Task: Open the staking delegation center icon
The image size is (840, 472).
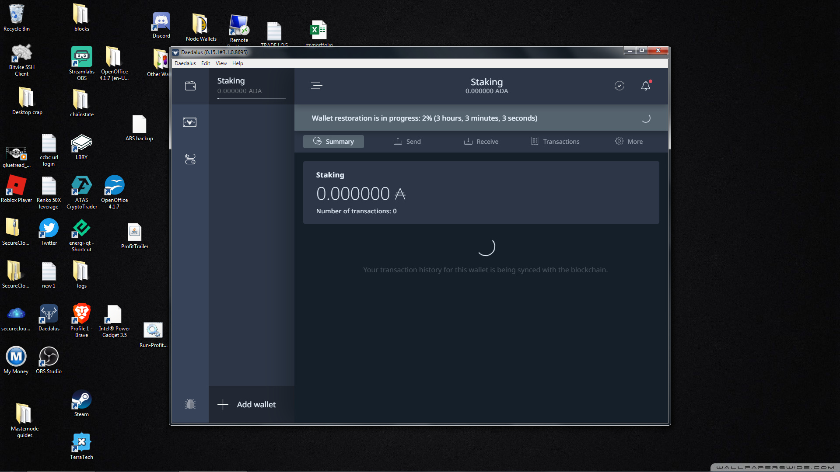Action: 190,122
